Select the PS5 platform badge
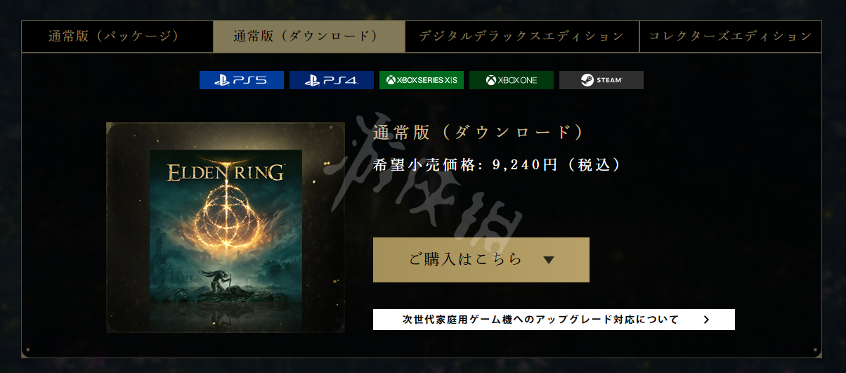The image size is (846, 373). [x=241, y=80]
